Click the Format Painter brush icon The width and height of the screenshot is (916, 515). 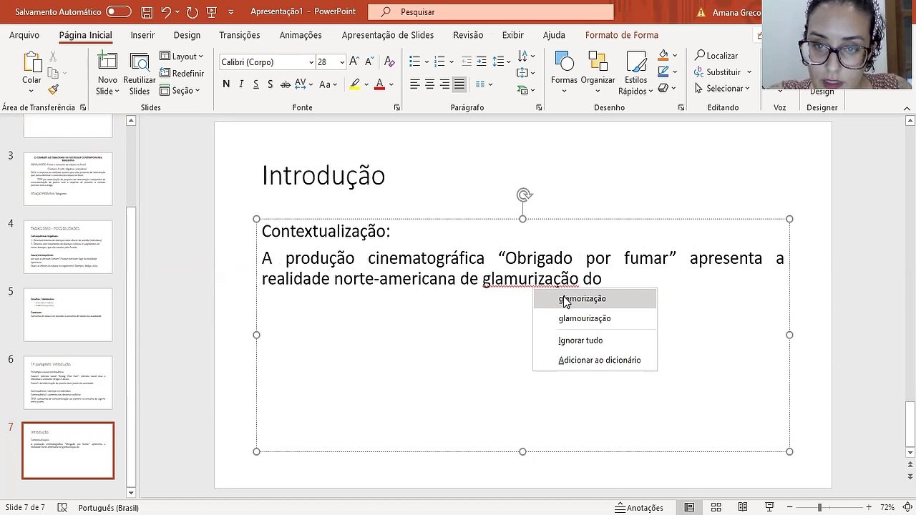coord(53,90)
